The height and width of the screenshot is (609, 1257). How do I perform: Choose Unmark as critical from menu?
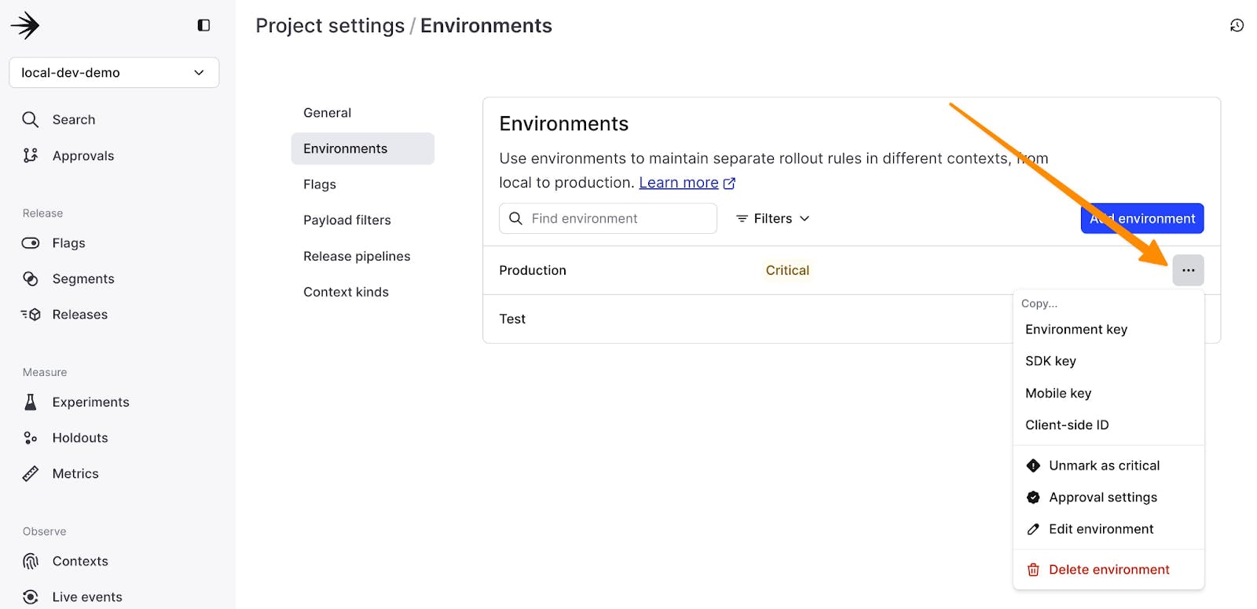pyautogui.click(x=1104, y=465)
